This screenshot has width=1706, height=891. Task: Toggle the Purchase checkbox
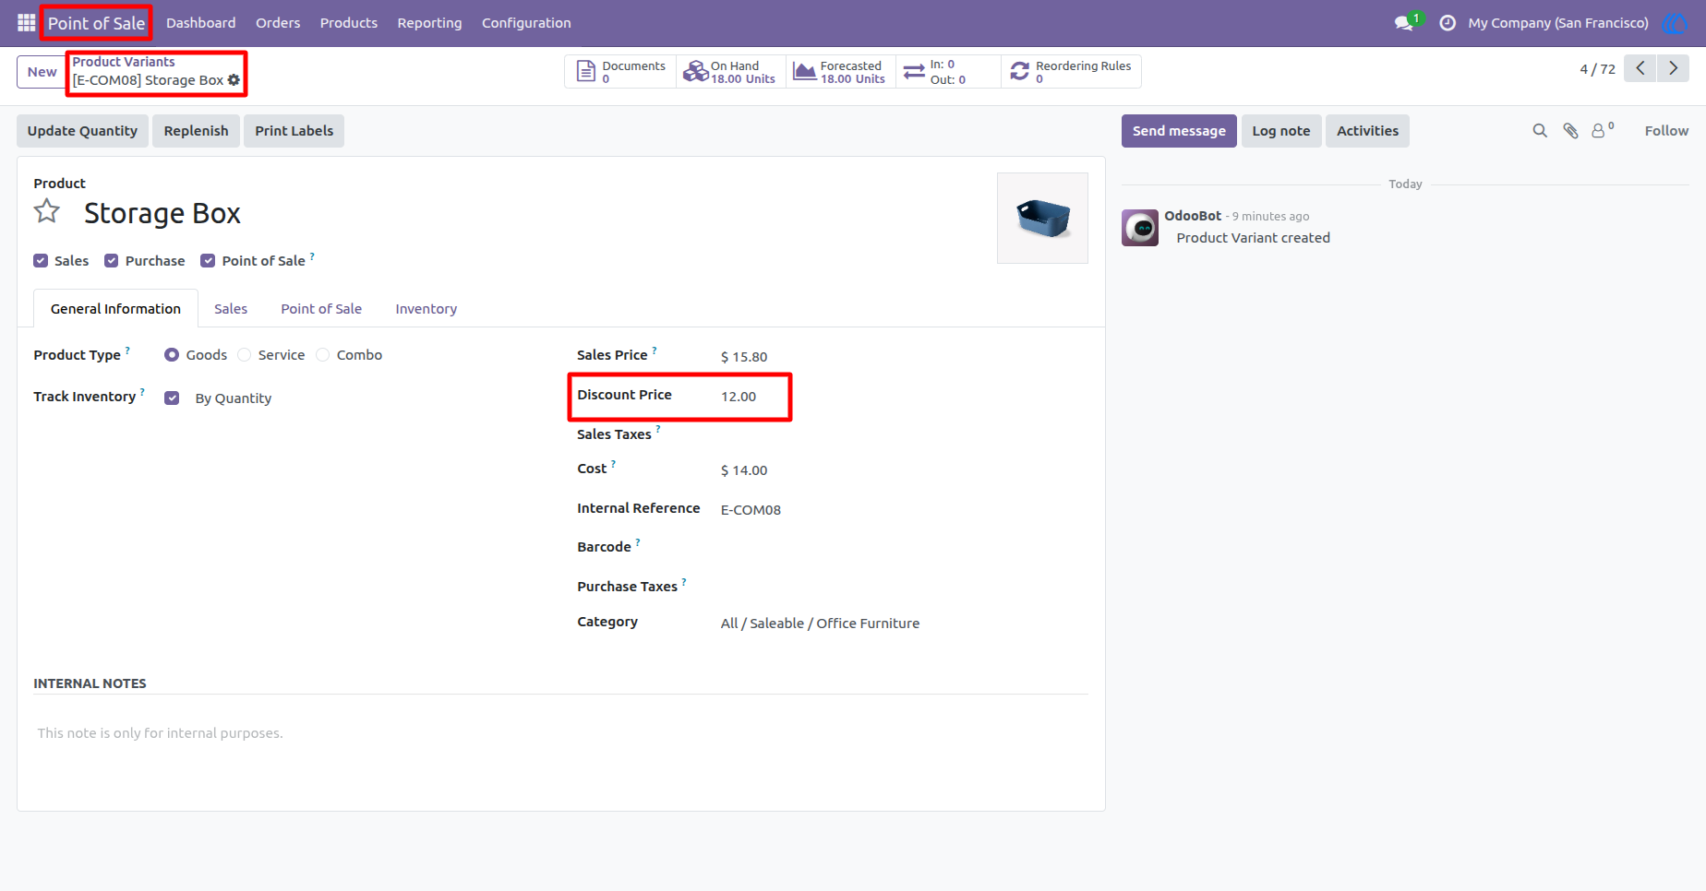point(112,261)
